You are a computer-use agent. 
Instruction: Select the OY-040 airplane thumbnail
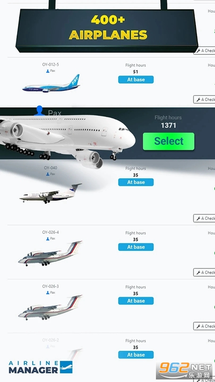[51, 194]
